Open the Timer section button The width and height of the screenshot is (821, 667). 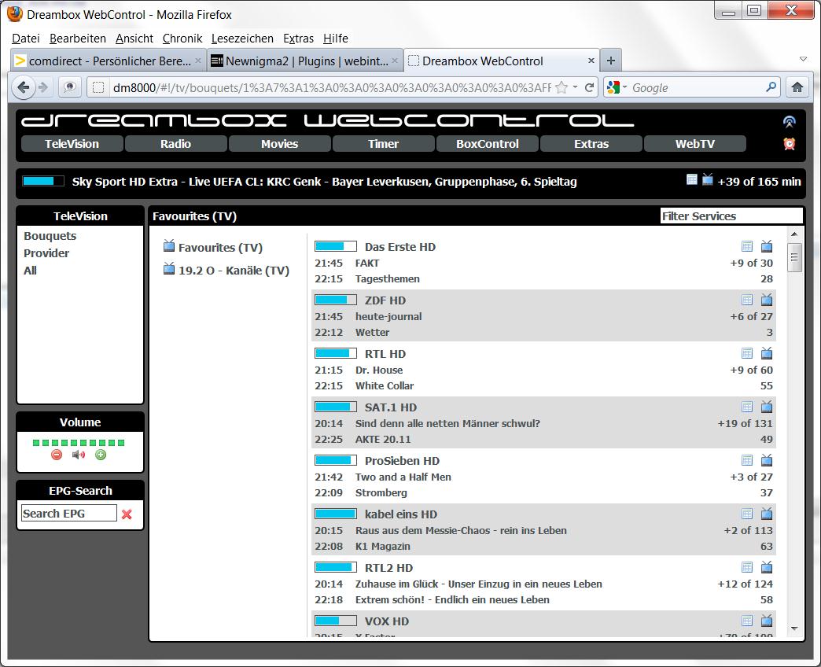click(383, 144)
